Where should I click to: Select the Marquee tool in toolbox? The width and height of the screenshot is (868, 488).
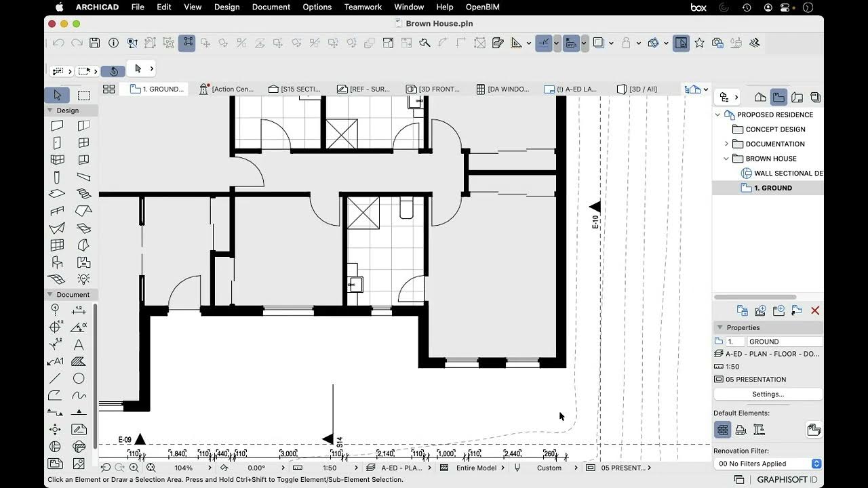click(x=83, y=96)
